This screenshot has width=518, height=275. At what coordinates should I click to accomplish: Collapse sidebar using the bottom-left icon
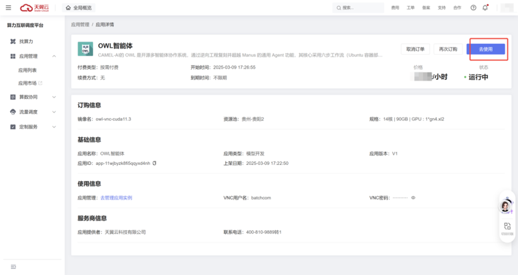tap(13, 267)
